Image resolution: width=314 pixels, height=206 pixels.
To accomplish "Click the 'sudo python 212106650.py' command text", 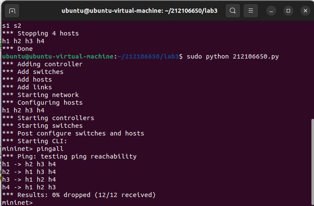I will (x=233, y=56).
